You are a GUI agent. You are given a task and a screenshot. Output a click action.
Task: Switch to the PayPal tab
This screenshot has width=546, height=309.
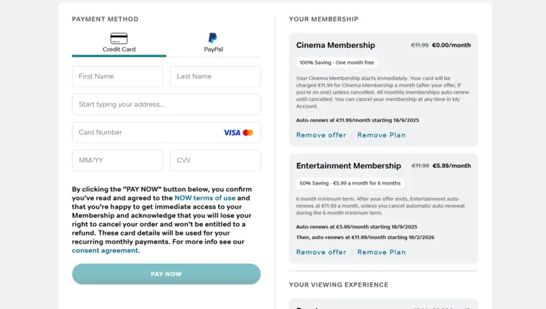pyautogui.click(x=213, y=44)
